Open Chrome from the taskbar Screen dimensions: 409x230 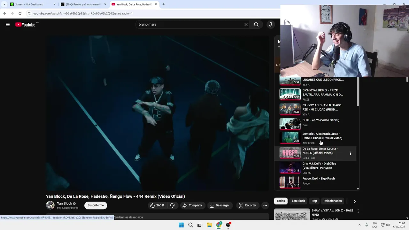point(219,225)
